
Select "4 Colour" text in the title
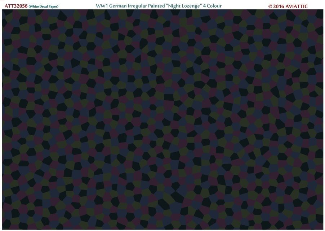(214, 6)
